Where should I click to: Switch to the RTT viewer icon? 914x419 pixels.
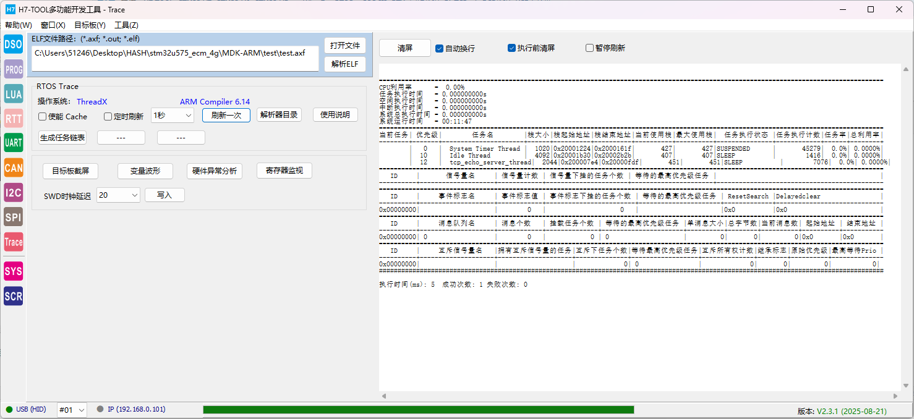13,119
